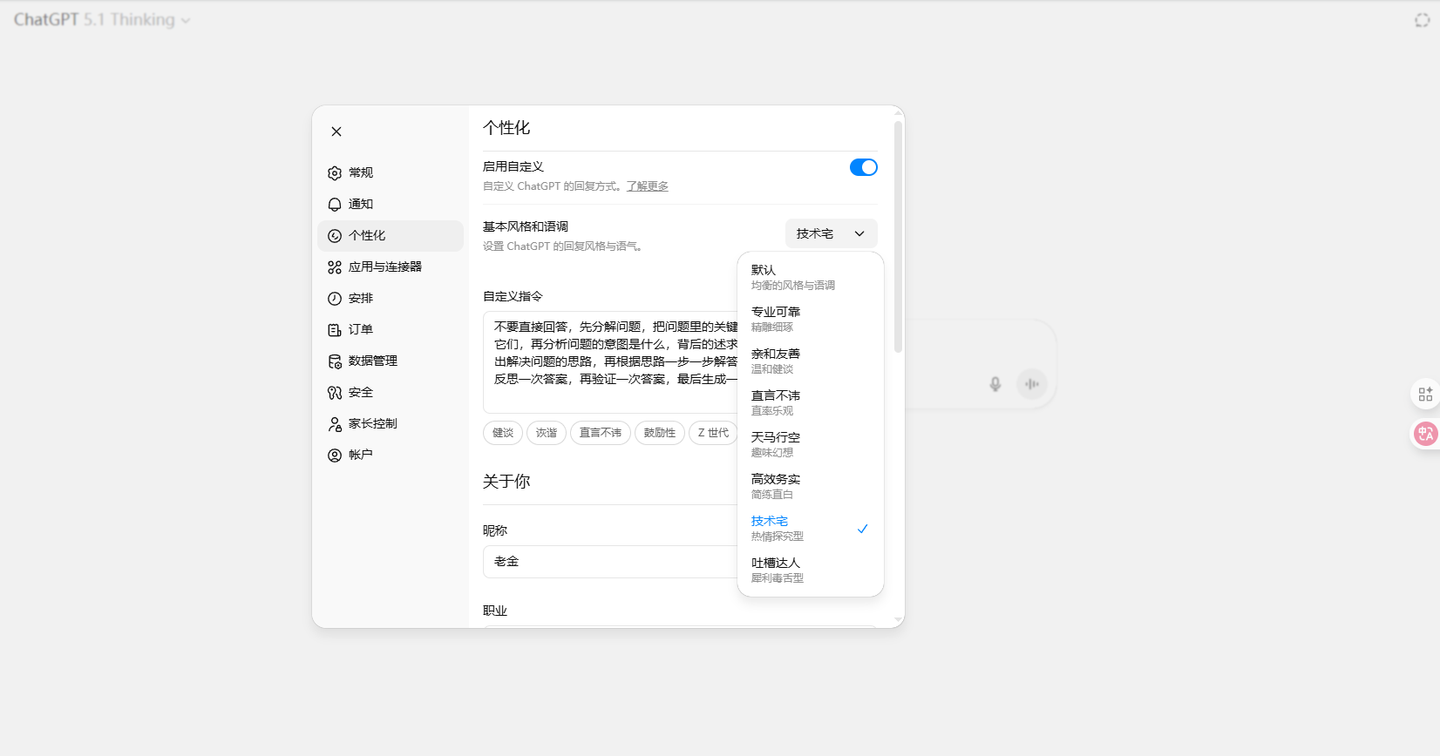Viewport: 1440px width, 756px height.
Task: Open 常规 settings tab
Action: (x=391, y=173)
